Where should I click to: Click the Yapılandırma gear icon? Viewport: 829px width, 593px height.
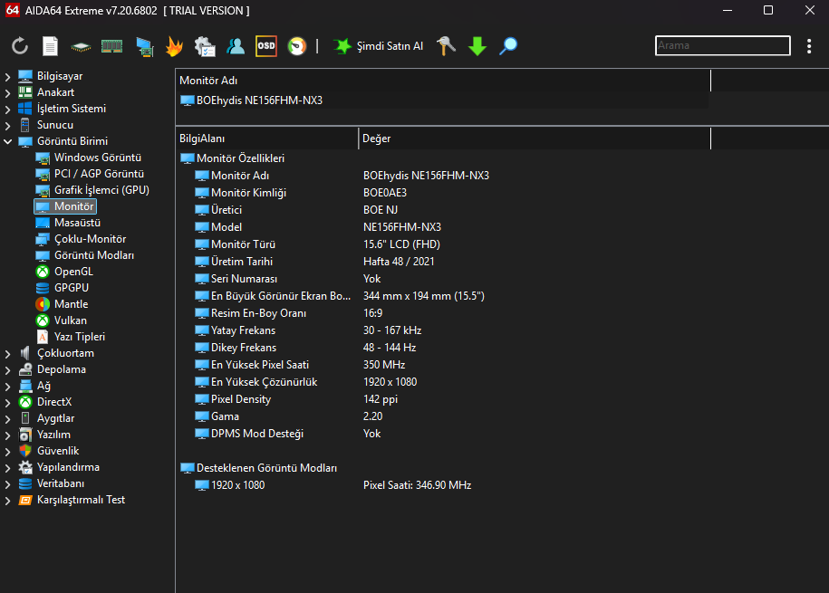(24, 467)
